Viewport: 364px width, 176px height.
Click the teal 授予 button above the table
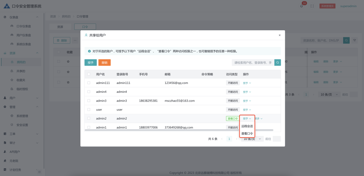pyautogui.click(x=91, y=62)
